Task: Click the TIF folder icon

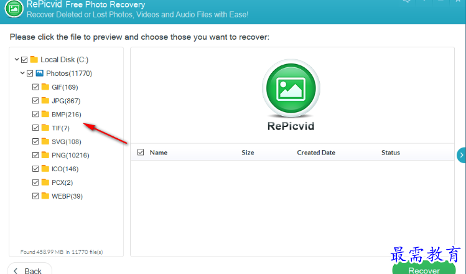Action: point(45,128)
